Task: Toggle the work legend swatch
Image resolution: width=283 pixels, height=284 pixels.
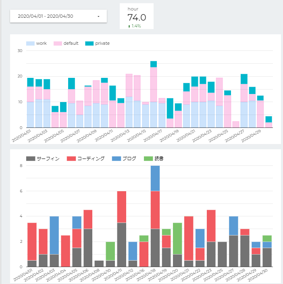Action: click(30, 44)
